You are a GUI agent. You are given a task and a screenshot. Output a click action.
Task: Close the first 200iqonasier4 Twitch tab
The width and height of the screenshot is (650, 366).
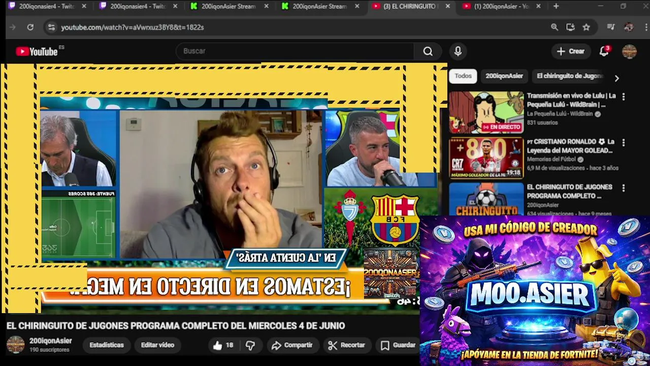click(84, 6)
